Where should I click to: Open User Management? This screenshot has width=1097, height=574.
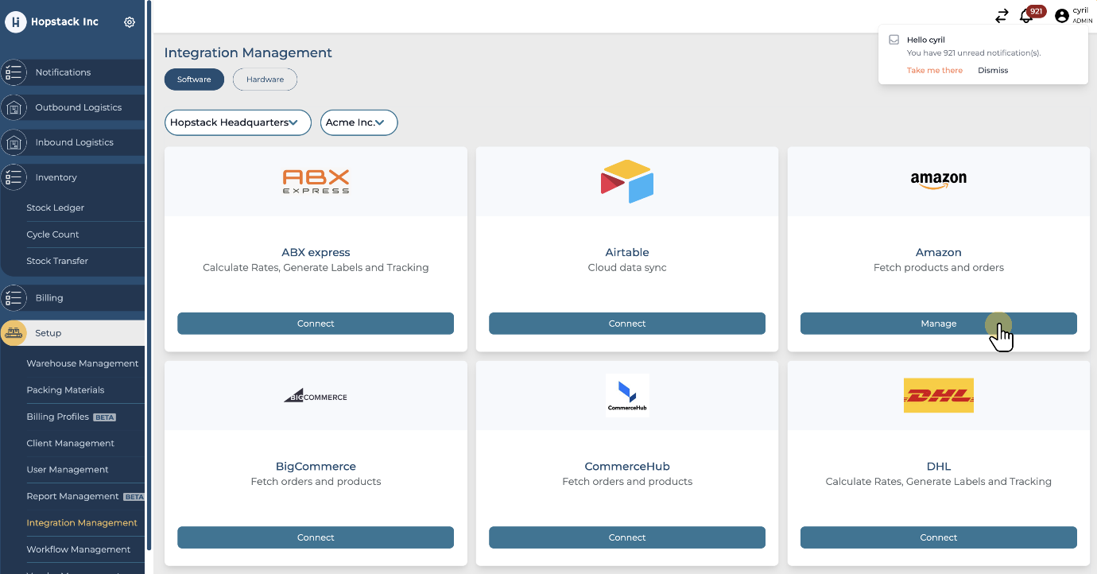[68, 470]
